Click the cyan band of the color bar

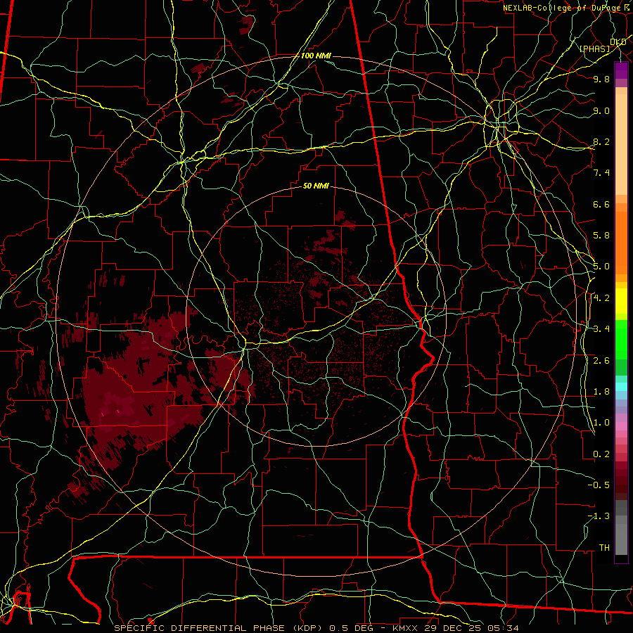pyautogui.click(x=621, y=387)
